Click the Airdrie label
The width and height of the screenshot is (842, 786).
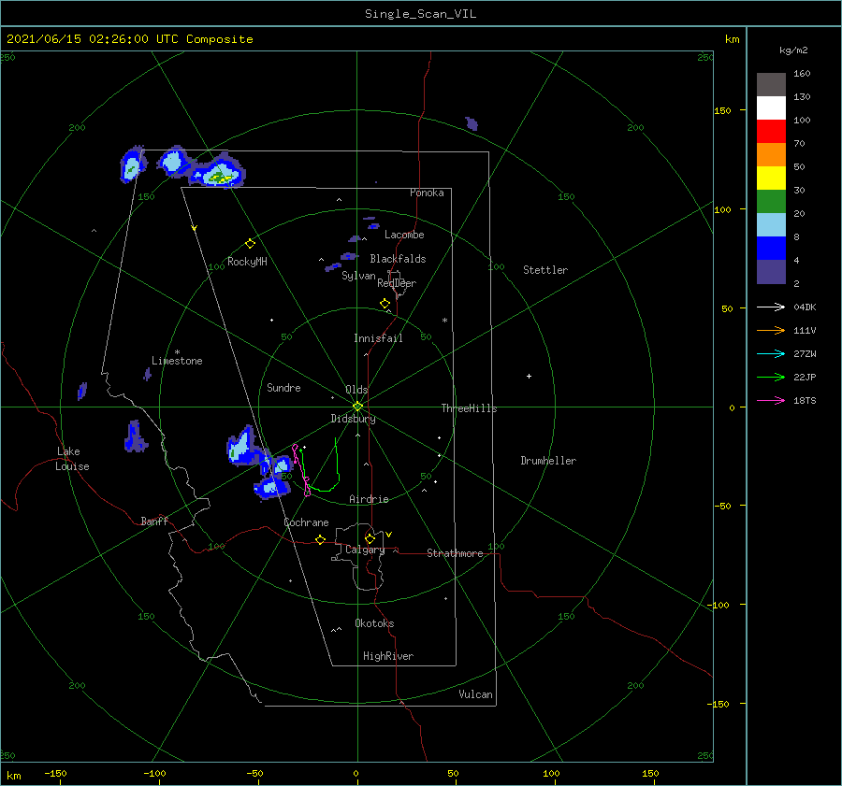[369, 499]
